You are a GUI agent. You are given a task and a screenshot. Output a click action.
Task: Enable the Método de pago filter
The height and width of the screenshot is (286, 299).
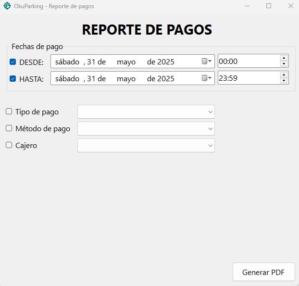click(x=9, y=128)
